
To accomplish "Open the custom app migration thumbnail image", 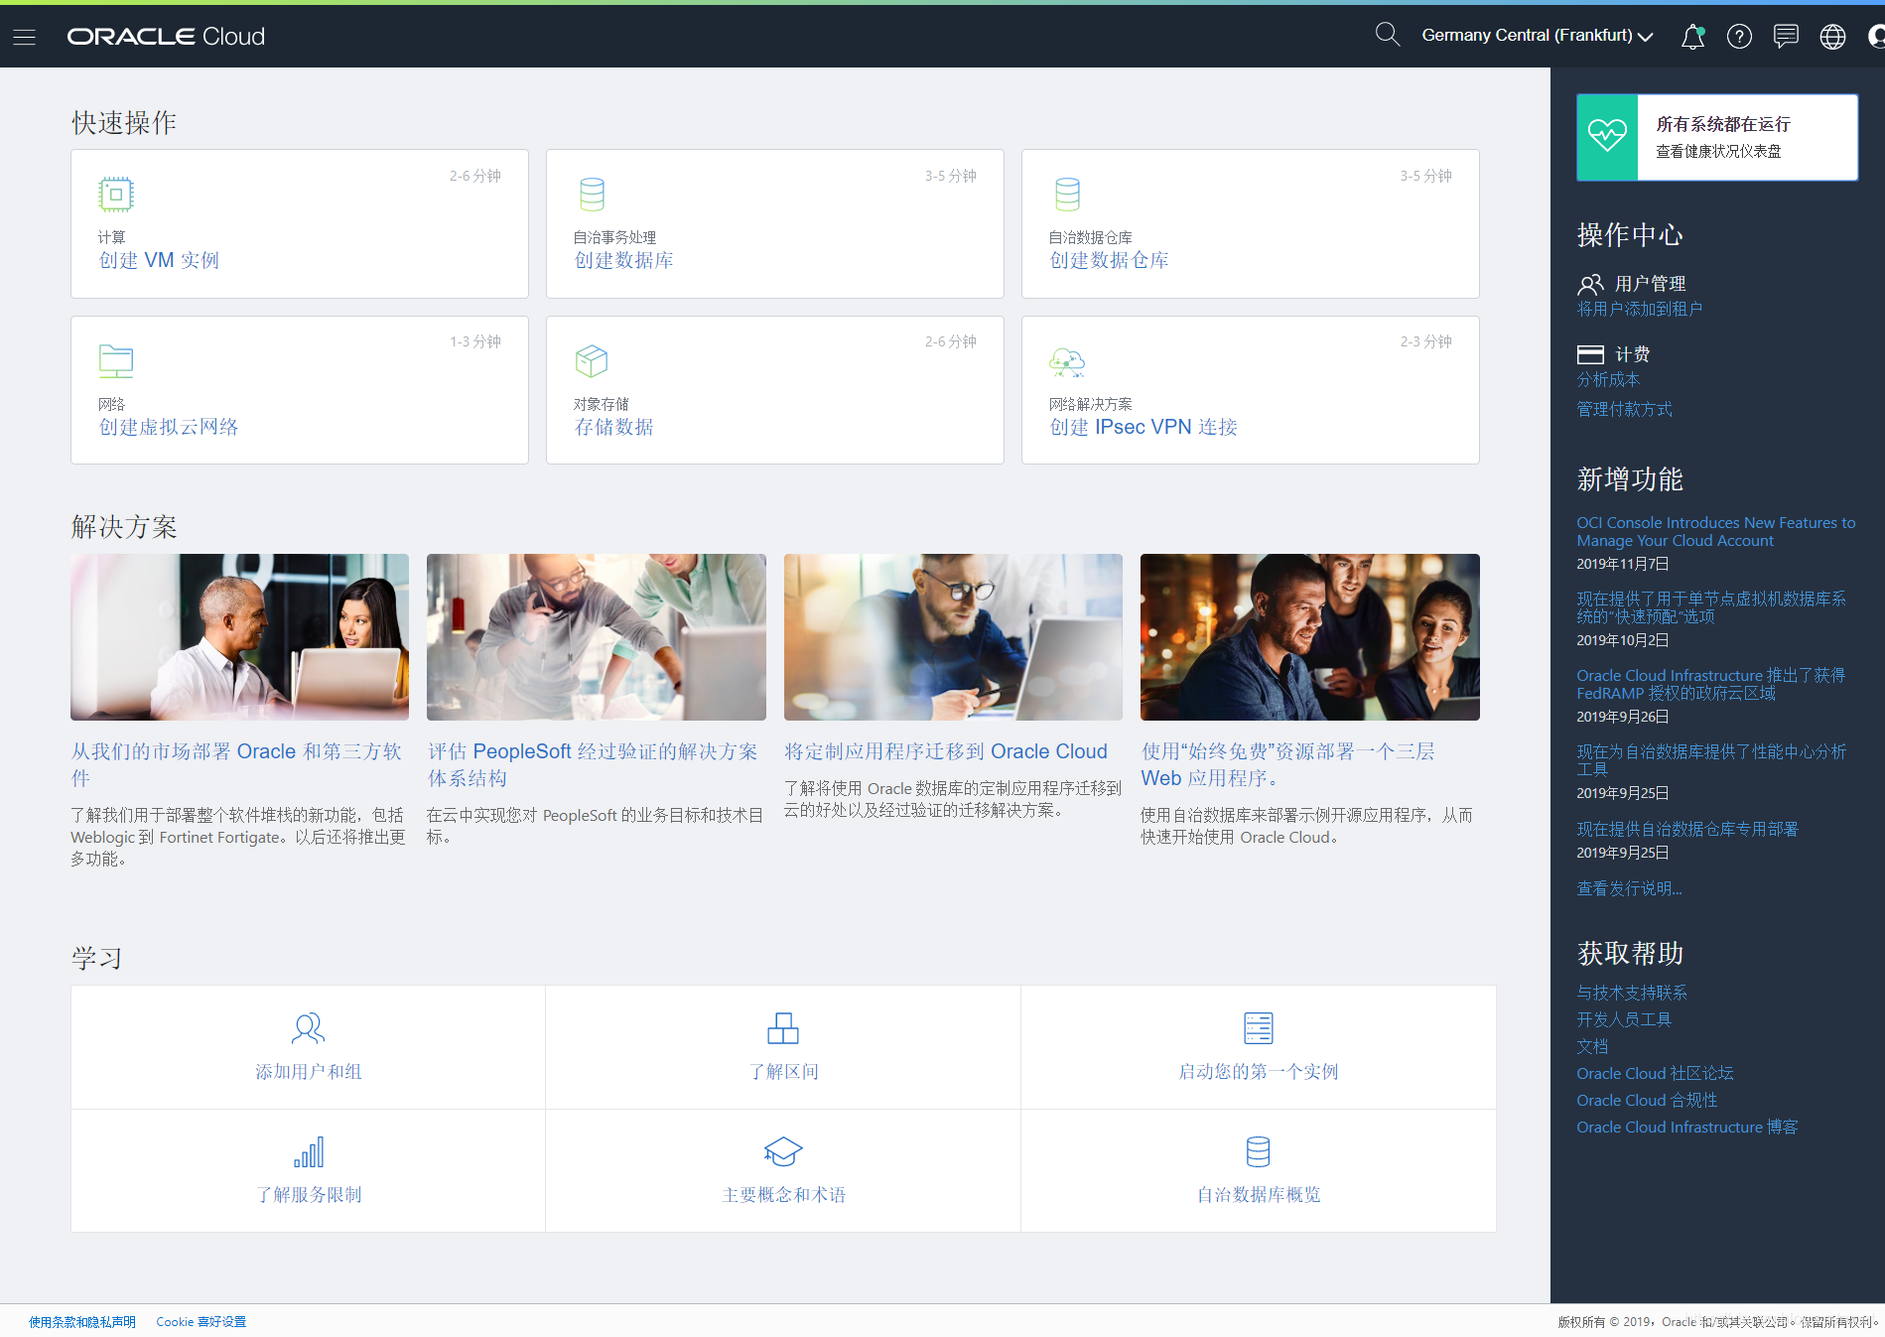I will coord(953,637).
